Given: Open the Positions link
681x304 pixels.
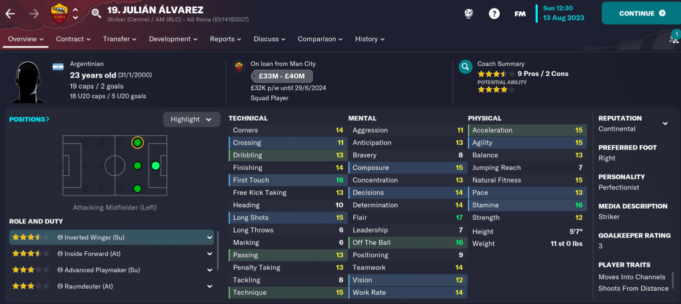Looking at the screenshot, I should [29, 119].
